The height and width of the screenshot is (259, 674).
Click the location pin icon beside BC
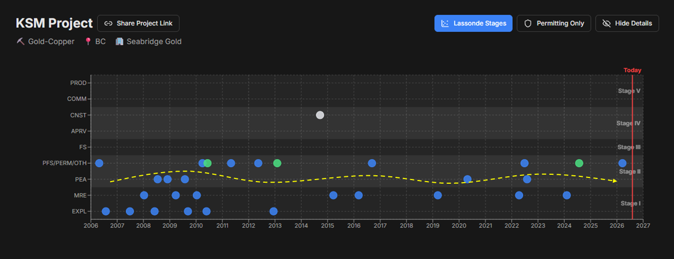tap(88, 42)
